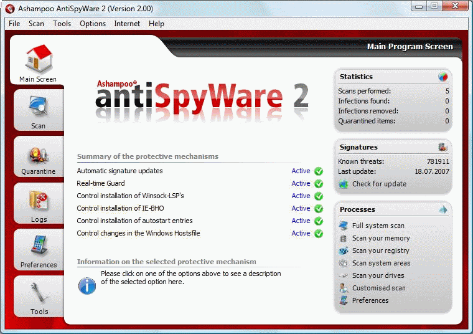The image size is (473, 334).
Task: Click green checkmark for Winsock-LSP's control
Action: point(319,196)
